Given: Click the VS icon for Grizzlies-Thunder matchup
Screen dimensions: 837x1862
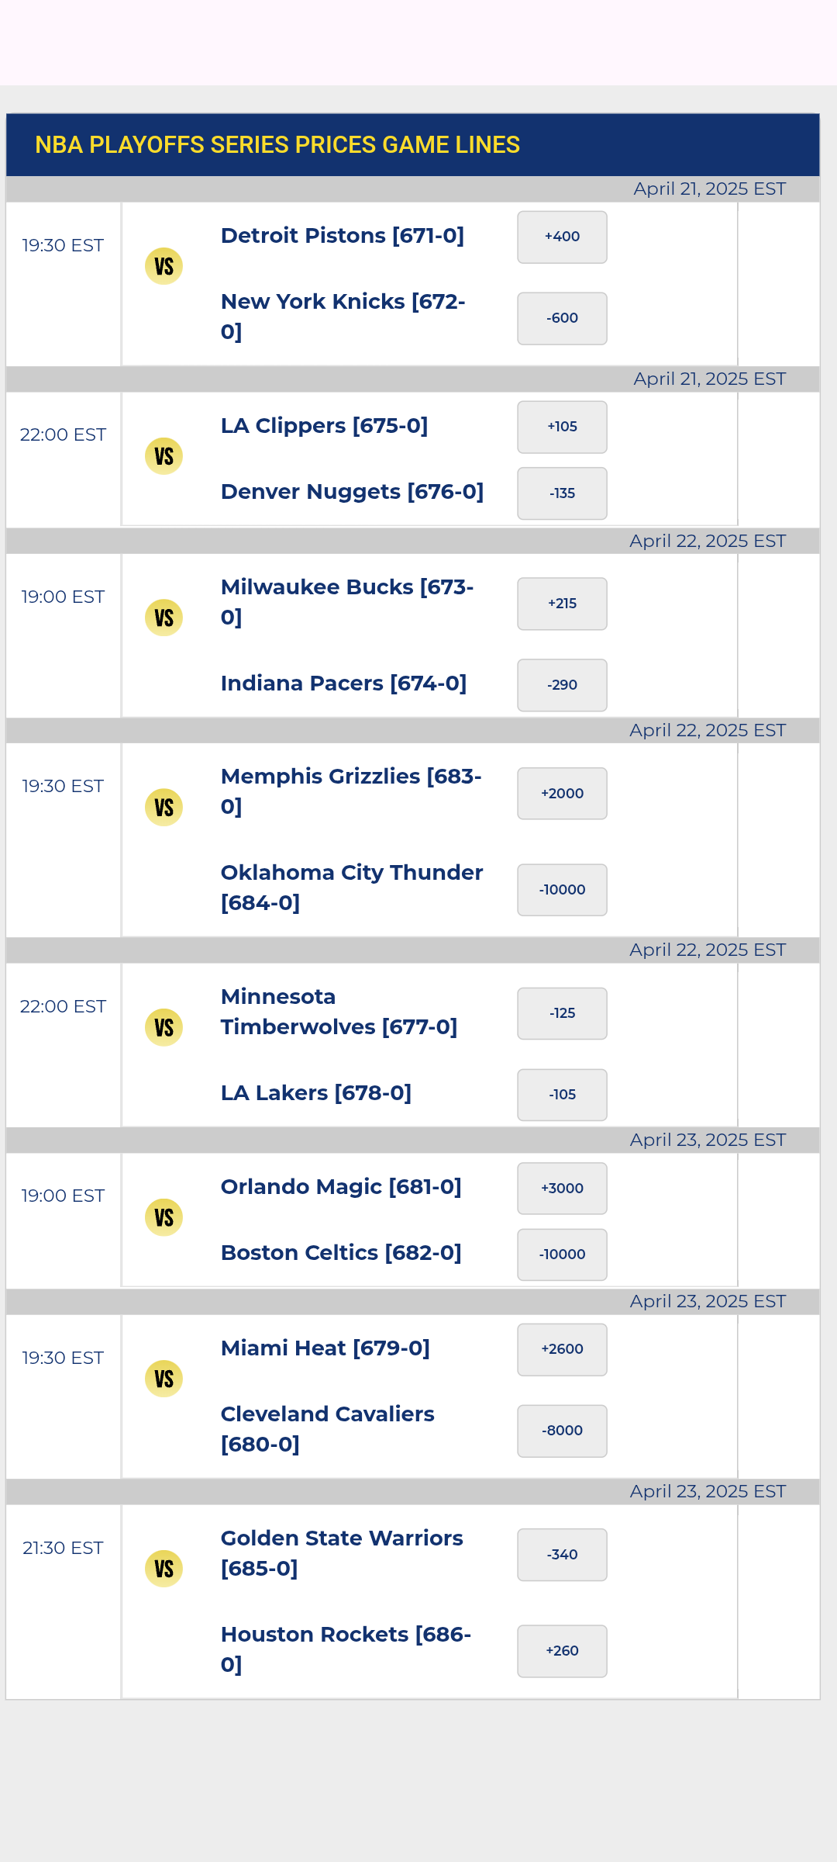Looking at the screenshot, I should point(164,808).
